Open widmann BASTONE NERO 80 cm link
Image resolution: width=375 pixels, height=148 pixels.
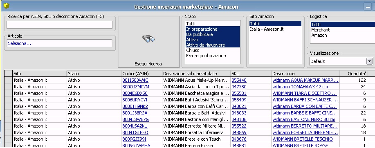pos(304,119)
